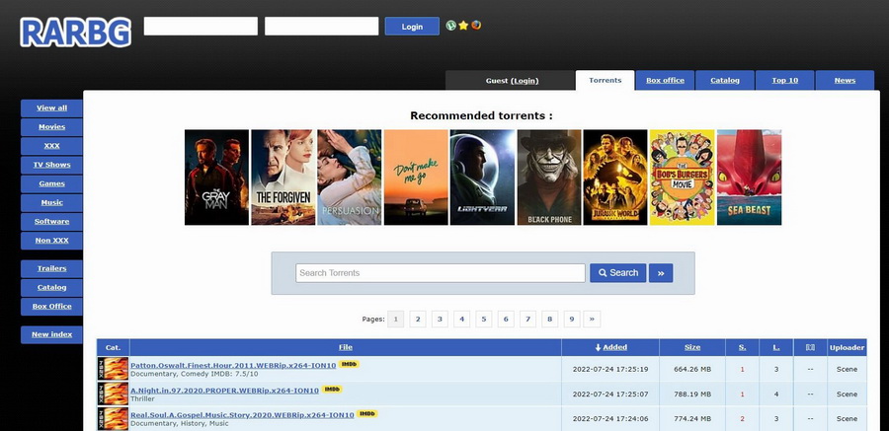Sort the list by Size column
This screenshot has height=431, width=889.
692,347
